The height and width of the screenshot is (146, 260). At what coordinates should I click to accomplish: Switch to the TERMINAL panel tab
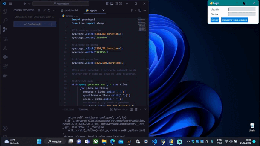pos(83,109)
